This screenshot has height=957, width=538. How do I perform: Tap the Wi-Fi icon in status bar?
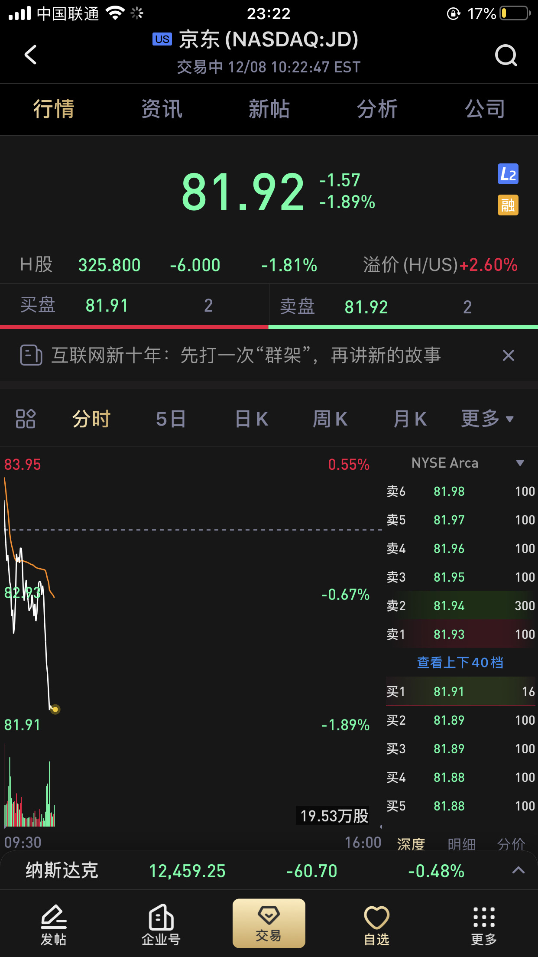tap(115, 13)
